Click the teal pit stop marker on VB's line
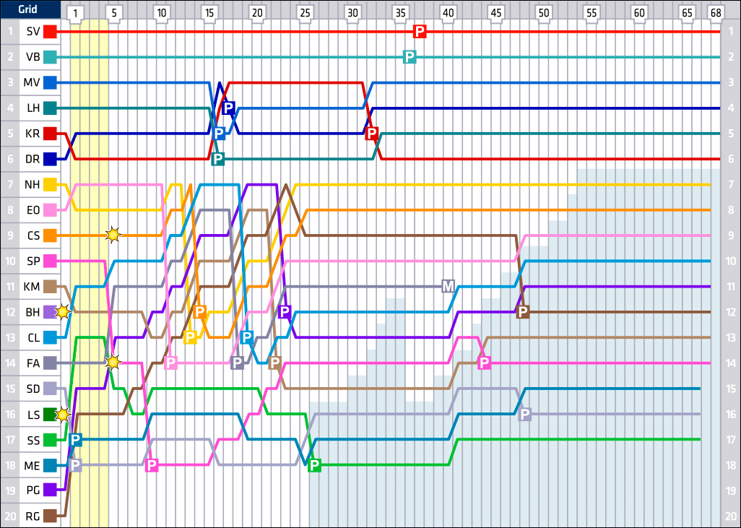 [409, 57]
